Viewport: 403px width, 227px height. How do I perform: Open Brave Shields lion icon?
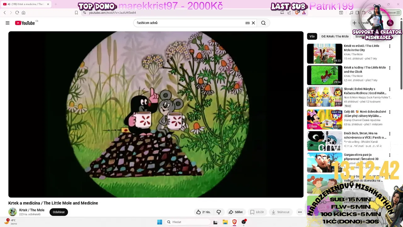(297, 13)
